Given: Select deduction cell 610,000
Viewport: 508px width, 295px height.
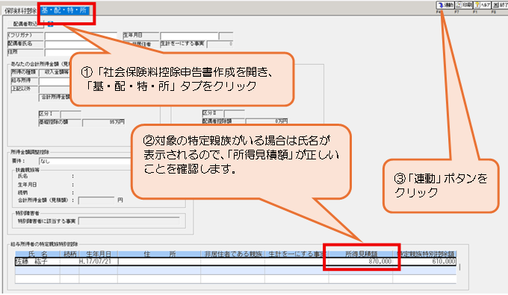Looking at the screenshot, I should [424, 261].
